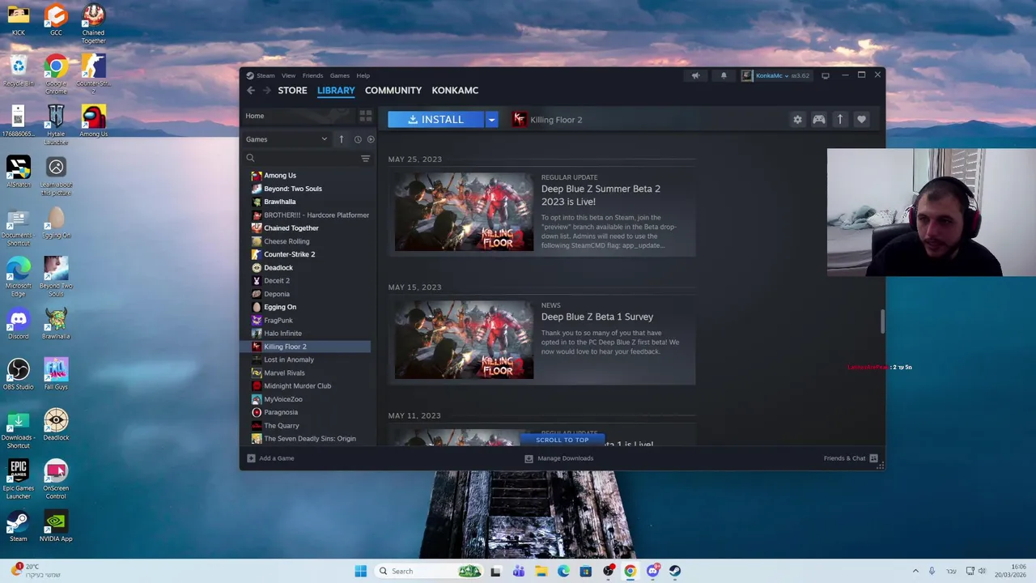Image resolution: width=1036 pixels, height=583 pixels.
Task: Go back with the left arrow in Steam
Action: click(x=251, y=91)
